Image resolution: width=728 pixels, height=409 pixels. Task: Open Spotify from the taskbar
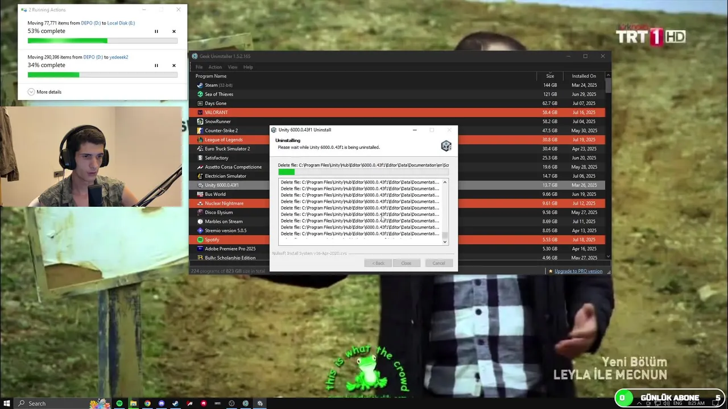119,403
